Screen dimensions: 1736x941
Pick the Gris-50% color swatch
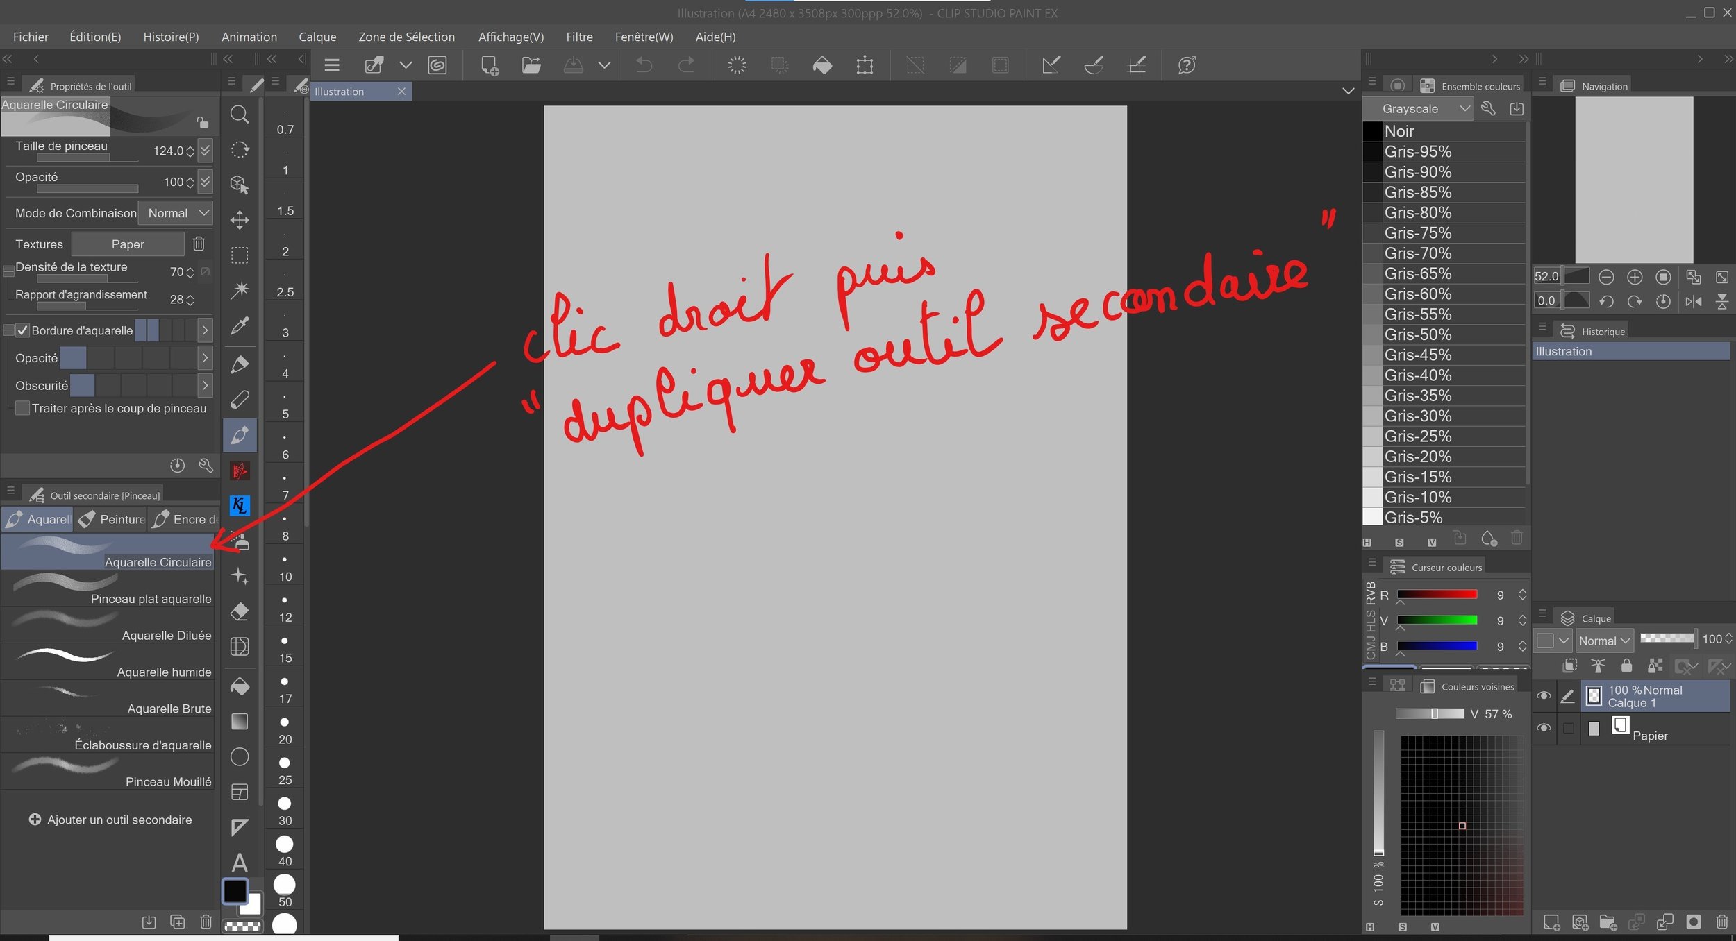1417,334
